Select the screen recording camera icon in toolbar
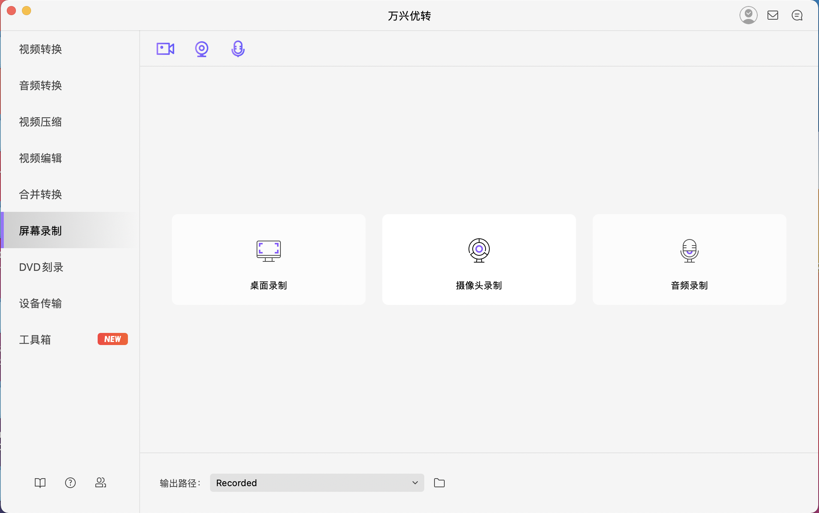819x513 pixels. tap(165, 48)
